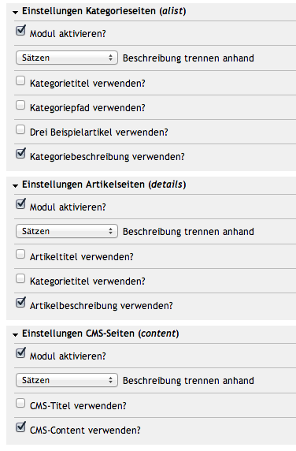Uncheck Modul aktivieren under Kategorieseiten
Screen dimensions: 296x451
(20, 31)
